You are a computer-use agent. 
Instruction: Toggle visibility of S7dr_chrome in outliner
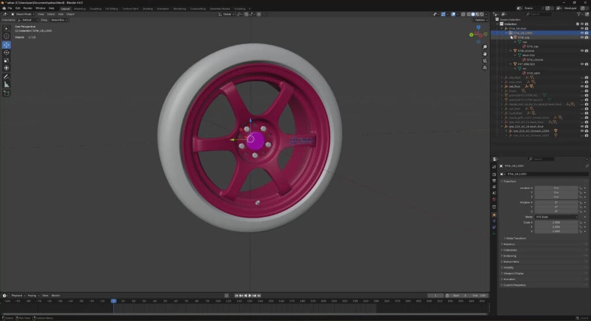(582, 51)
